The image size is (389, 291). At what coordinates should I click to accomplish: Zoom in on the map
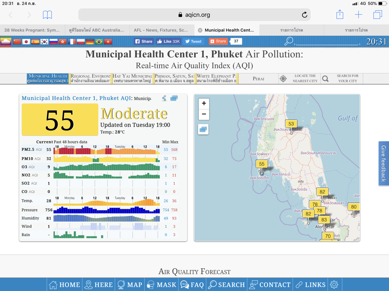(x=204, y=103)
